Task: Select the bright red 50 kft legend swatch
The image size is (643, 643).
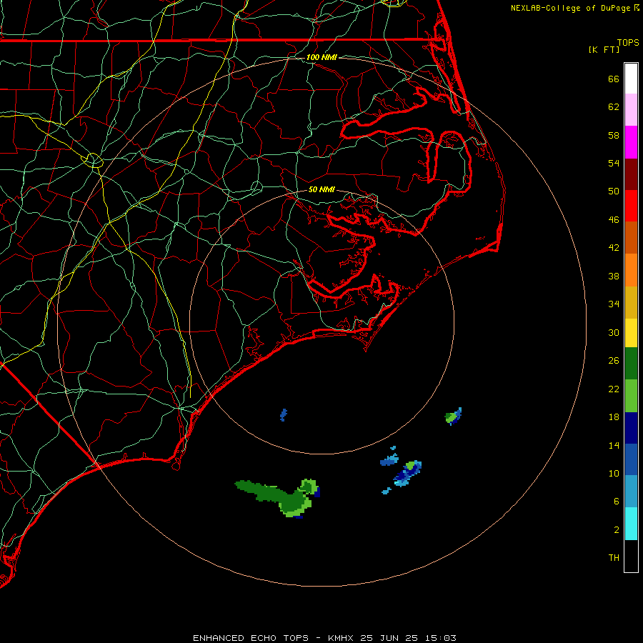Action: (x=631, y=206)
